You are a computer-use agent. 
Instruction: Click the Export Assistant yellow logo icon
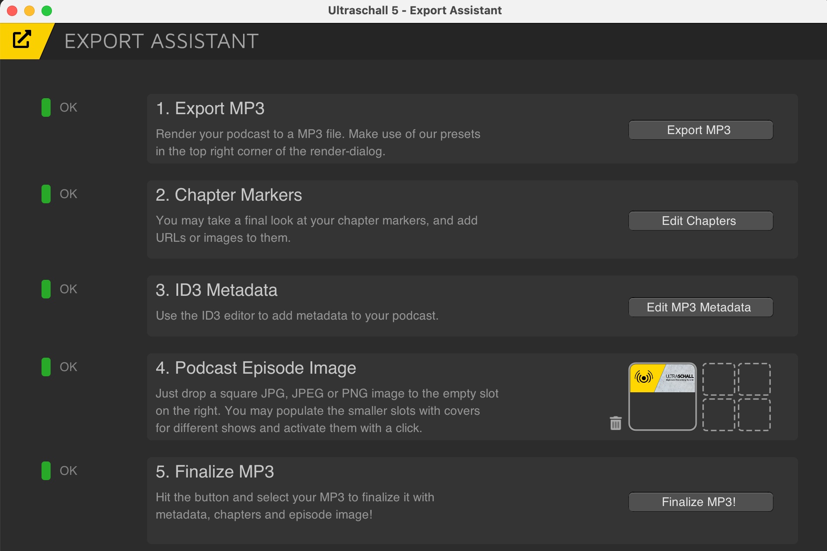tap(22, 40)
